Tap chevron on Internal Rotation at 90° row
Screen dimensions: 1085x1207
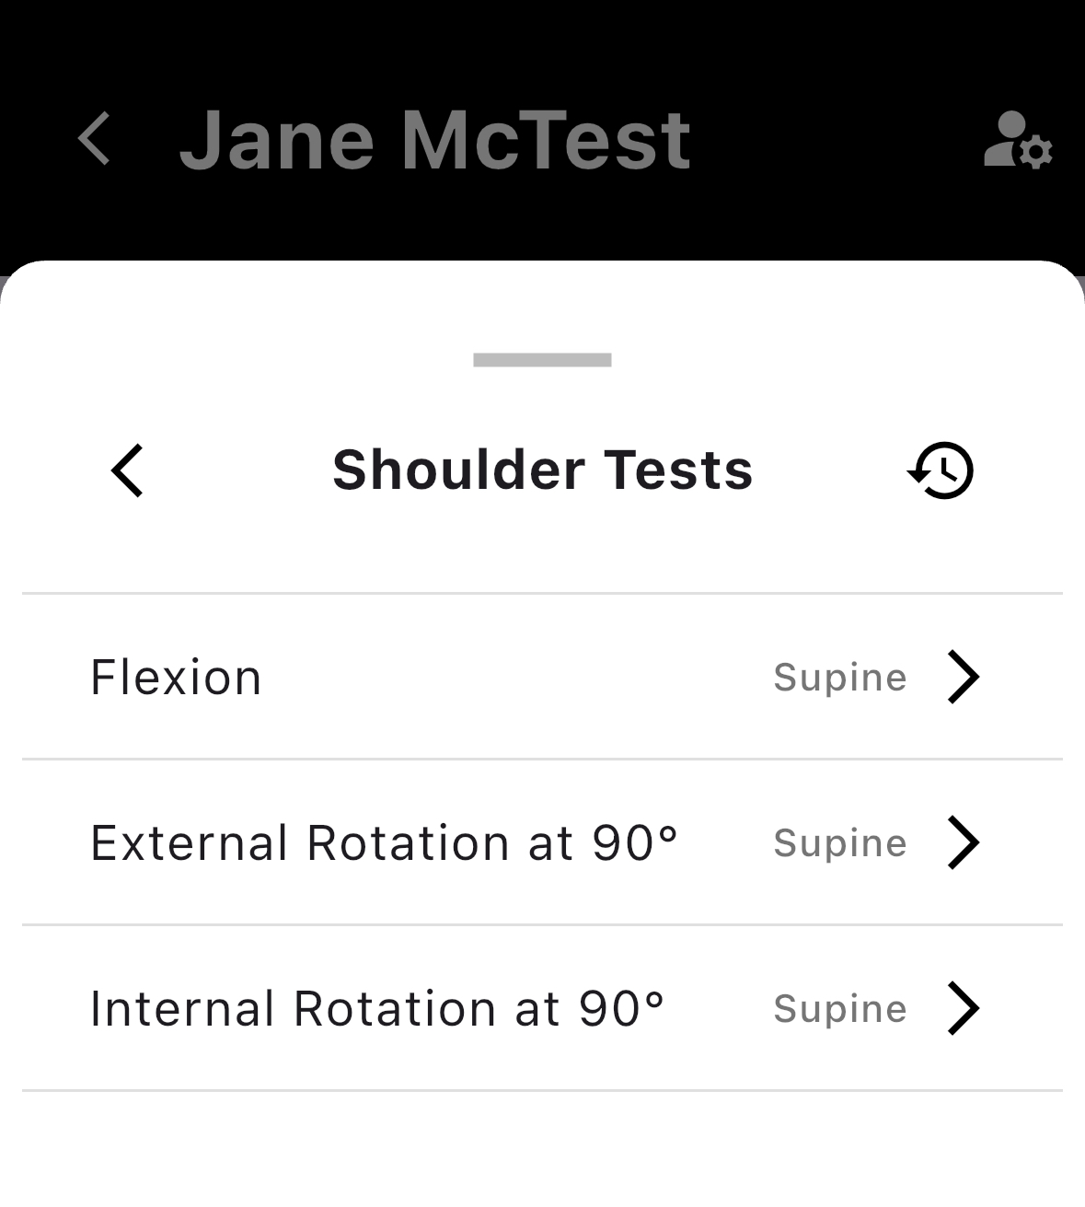pyautogui.click(x=964, y=1008)
